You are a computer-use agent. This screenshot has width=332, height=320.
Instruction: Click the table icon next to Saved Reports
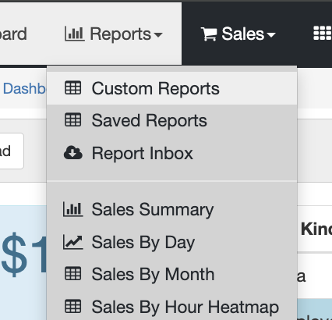pyautogui.click(x=72, y=120)
